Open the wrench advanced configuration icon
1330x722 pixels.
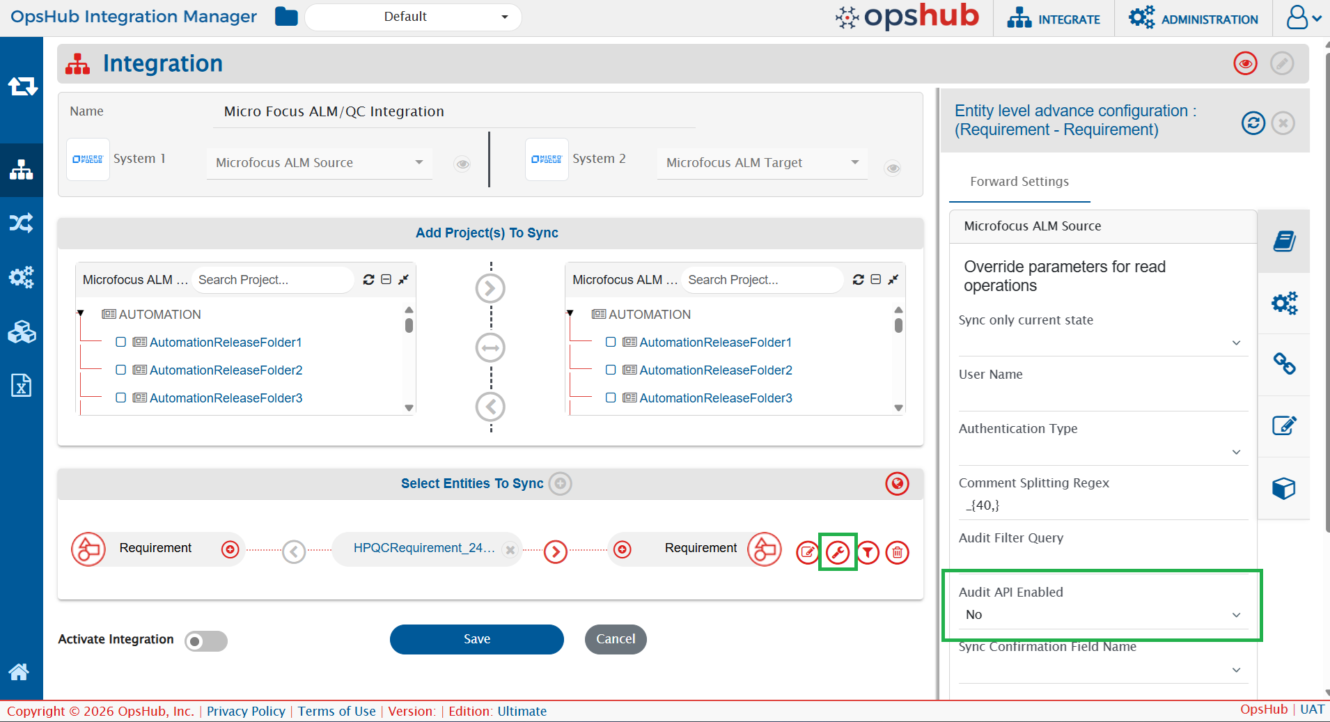[x=838, y=553]
